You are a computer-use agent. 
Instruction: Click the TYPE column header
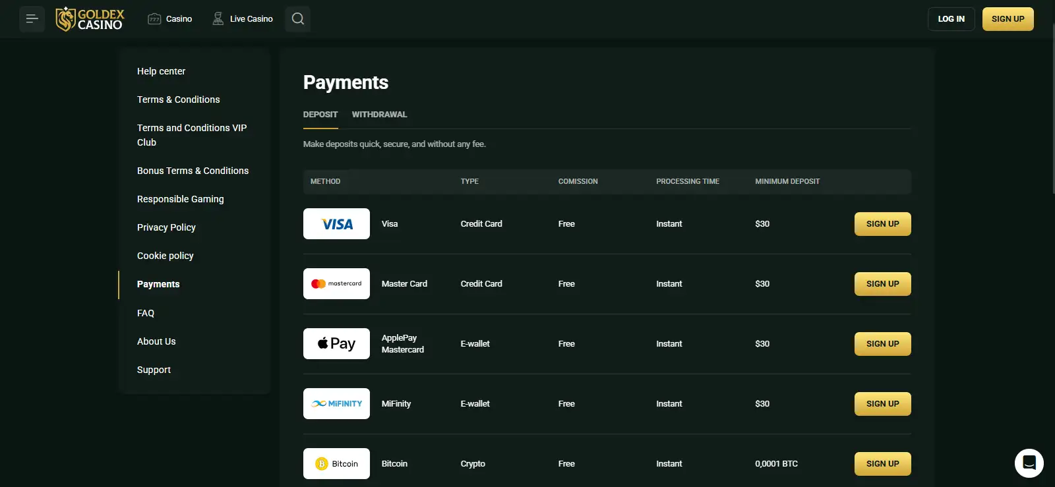point(469,181)
